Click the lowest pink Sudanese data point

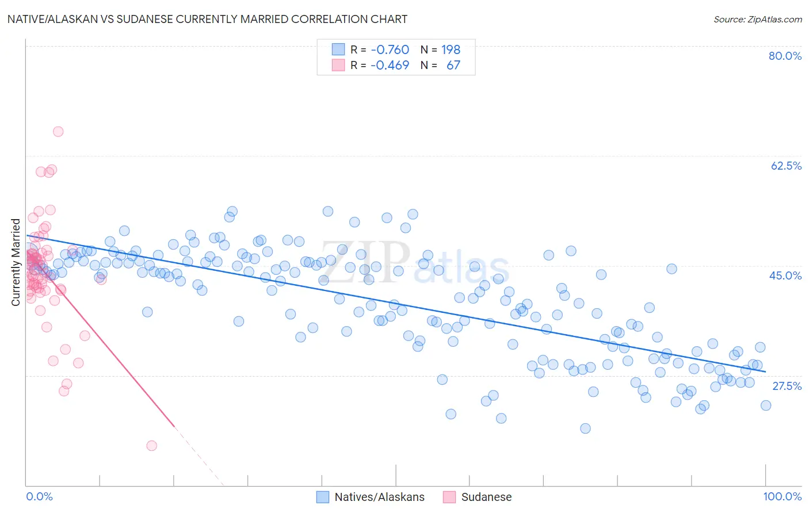[x=152, y=446]
